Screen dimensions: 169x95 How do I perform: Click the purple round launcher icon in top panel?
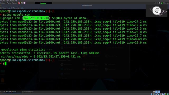(25, 3)
